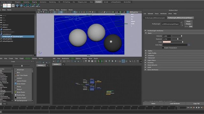The width and height of the screenshot is (204, 114).
Task: Expand the Light Profile section
Action: point(146,53)
